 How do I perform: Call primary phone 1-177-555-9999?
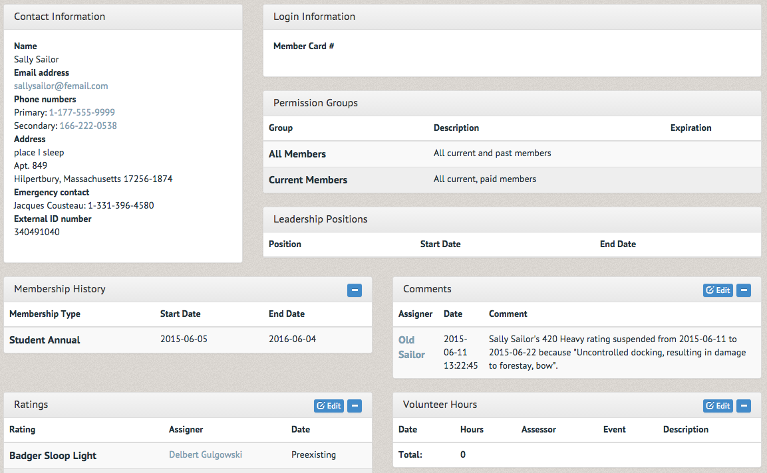[82, 112]
